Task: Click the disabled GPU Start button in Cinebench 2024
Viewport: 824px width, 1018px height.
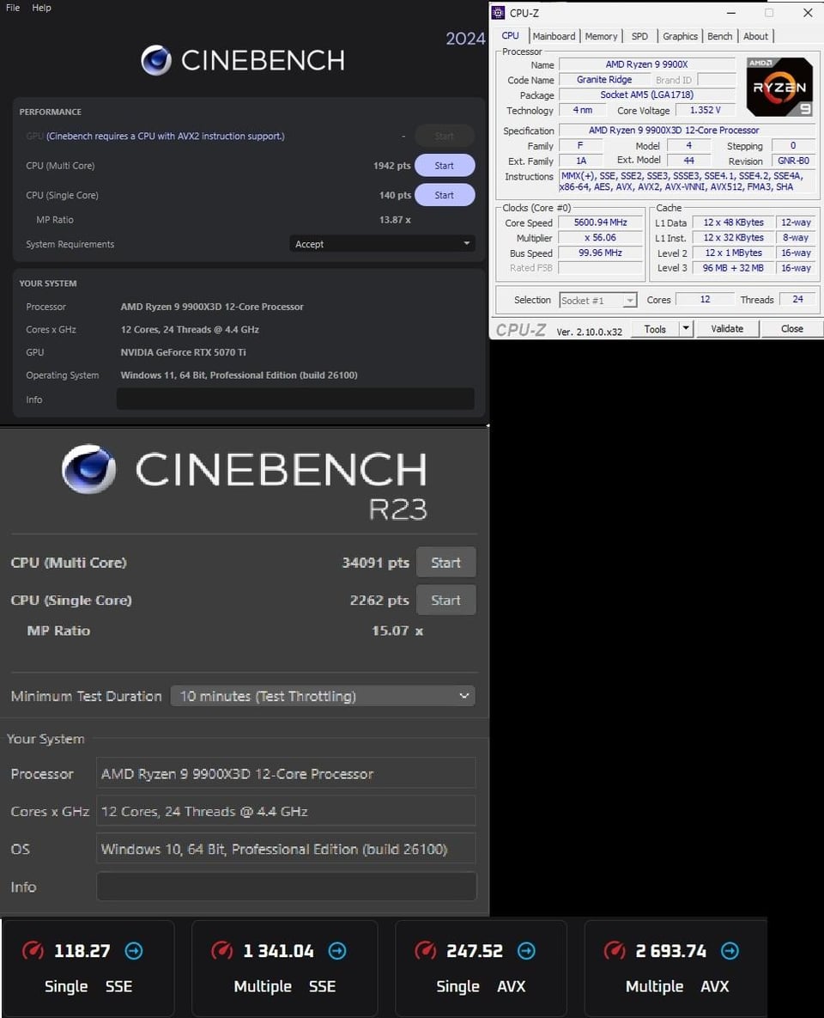Action: [x=445, y=136]
